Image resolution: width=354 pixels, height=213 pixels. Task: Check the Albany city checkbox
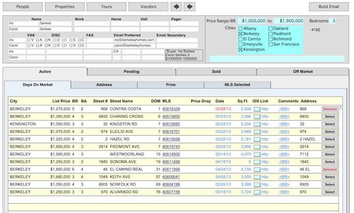coord(240,29)
